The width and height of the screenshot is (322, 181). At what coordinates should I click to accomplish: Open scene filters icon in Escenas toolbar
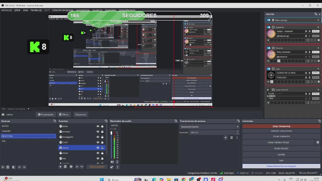(x=14, y=167)
